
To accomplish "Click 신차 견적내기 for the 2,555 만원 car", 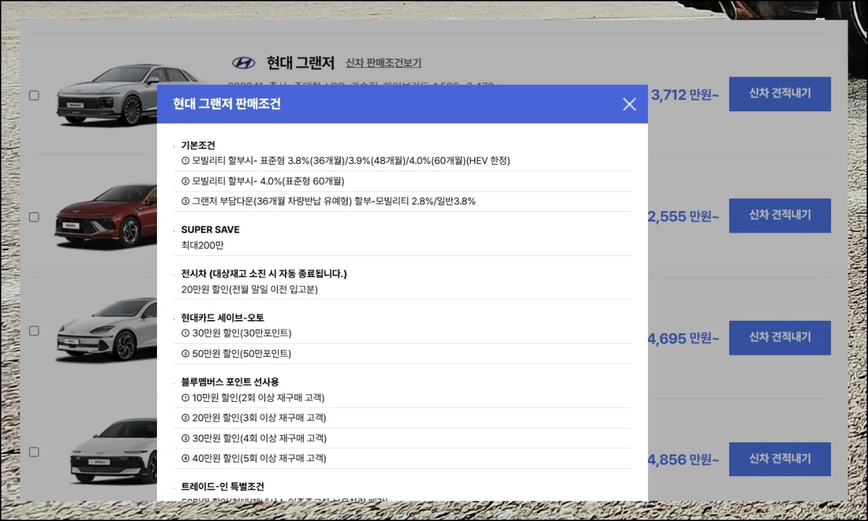I will point(780,215).
